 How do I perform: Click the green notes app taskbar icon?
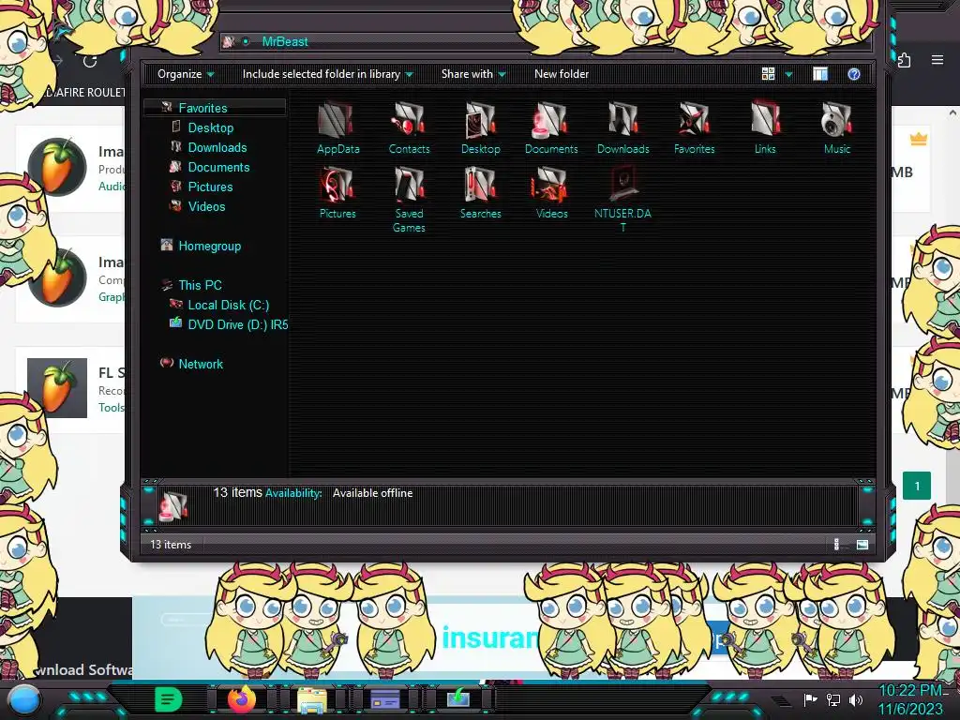[x=169, y=699]
